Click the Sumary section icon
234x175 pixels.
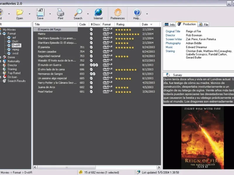(x=168, y=75)
